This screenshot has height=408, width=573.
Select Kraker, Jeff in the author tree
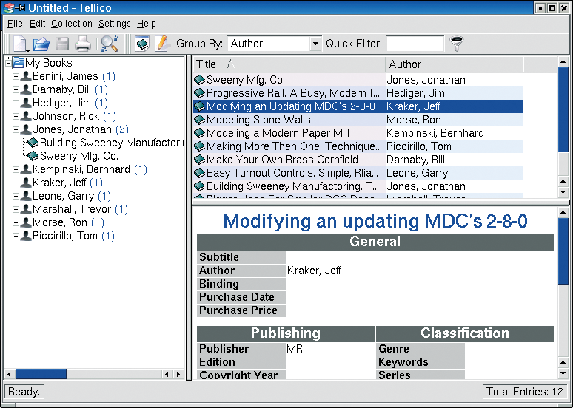point(59,183)
